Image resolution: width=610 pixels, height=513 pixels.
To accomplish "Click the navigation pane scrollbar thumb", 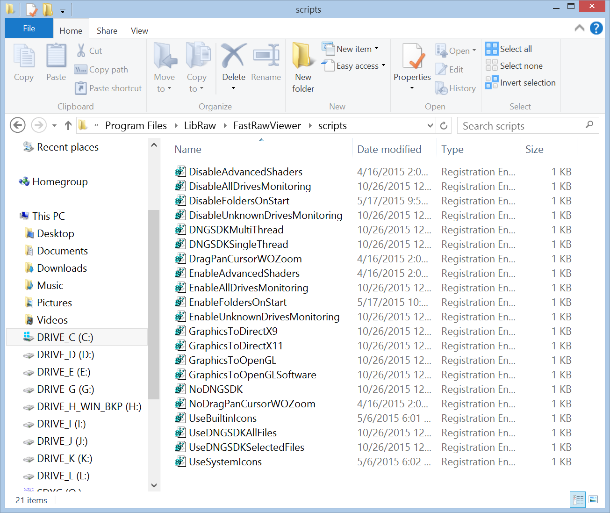I will [154, 304].
